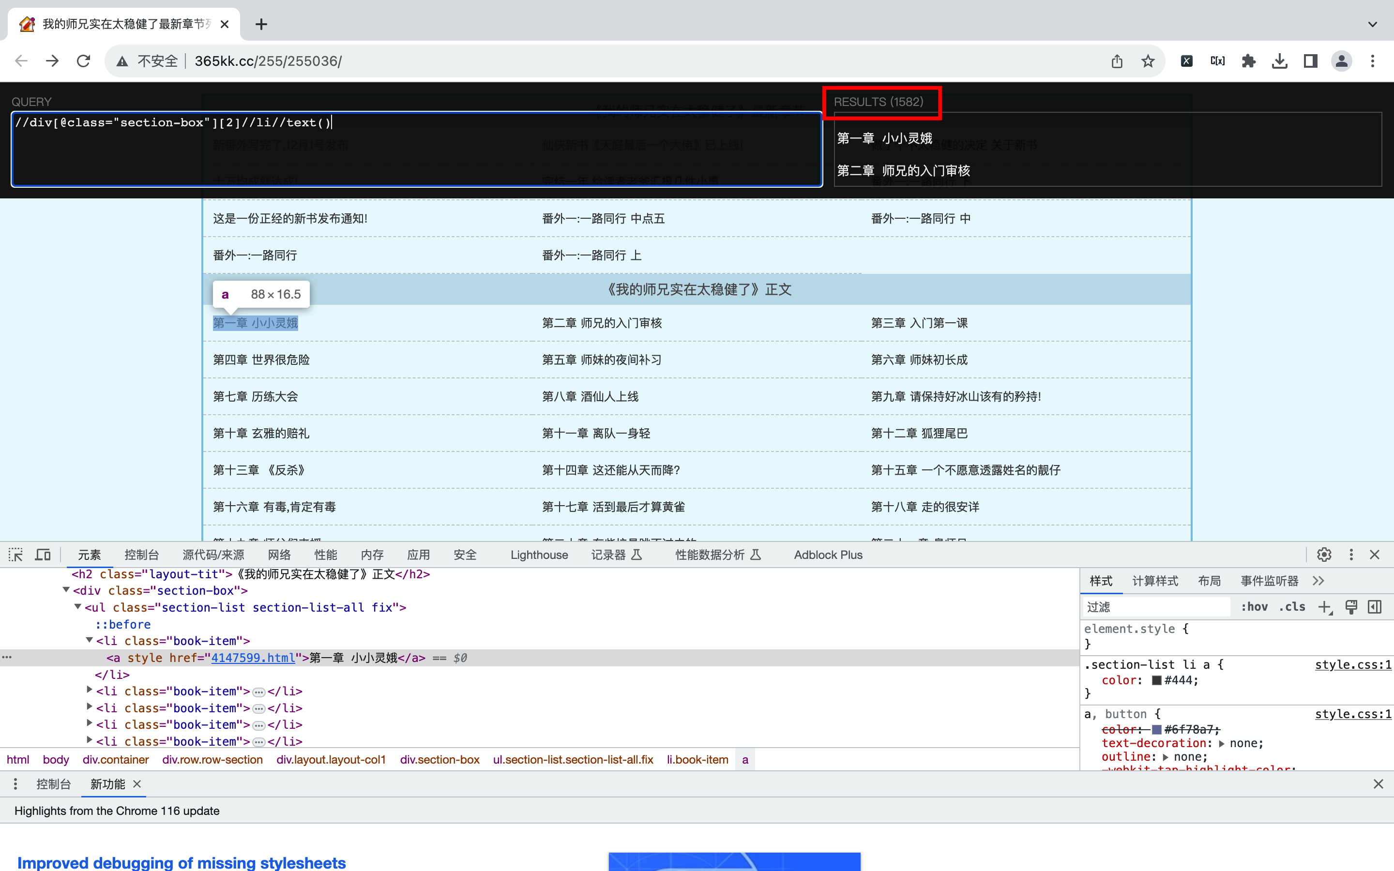The image size is (1394, 871).
Task: Open the downloads icon in toolbar
Action: point(1280,61)
